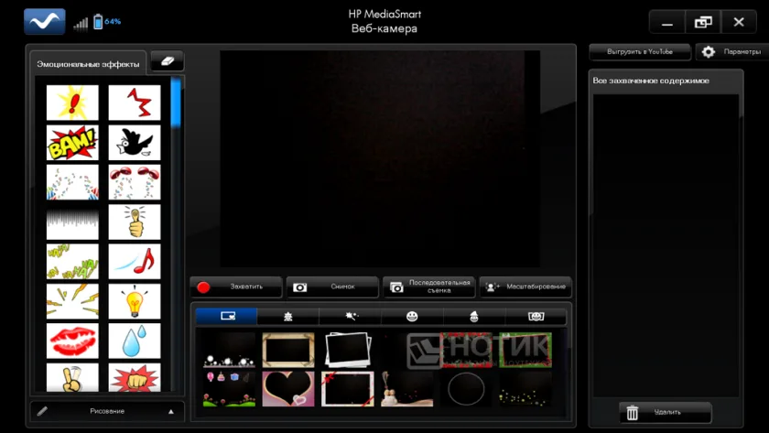Choose the glowing light bulb effect

(135, 301)
